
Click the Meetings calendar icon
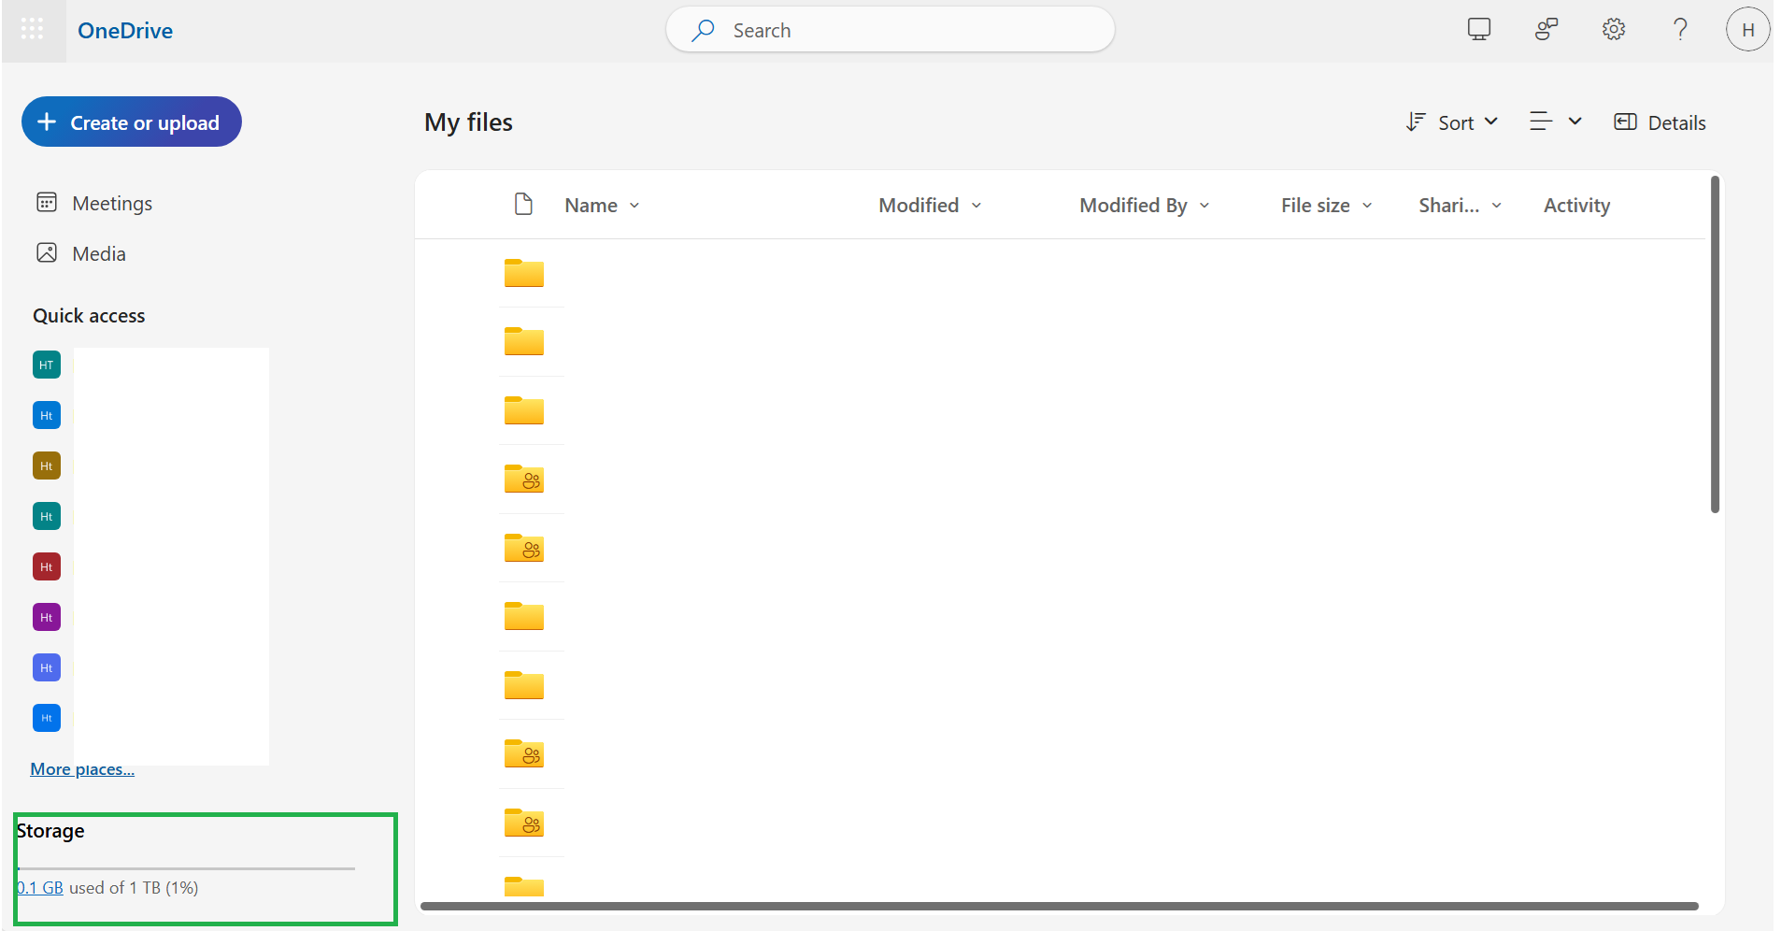click(47, 202)
